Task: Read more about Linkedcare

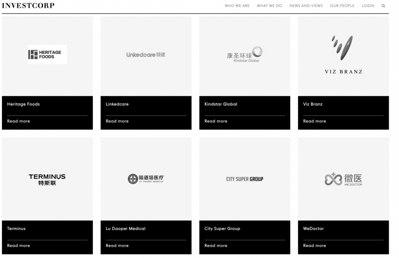Action: 117,121
